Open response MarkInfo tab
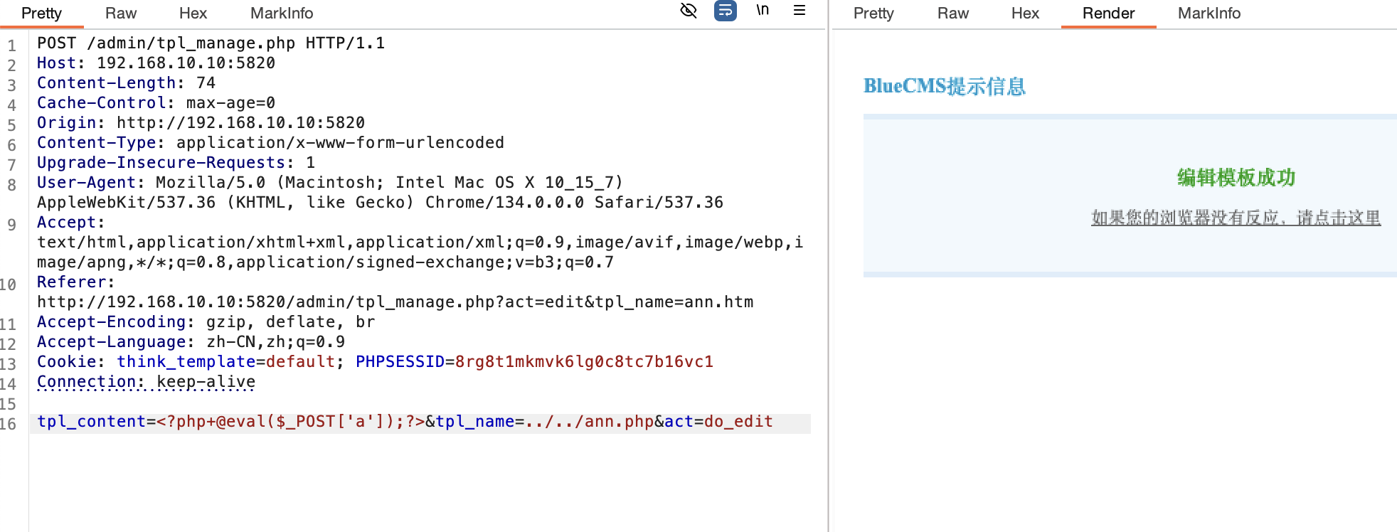The width and height of the screenshot is (1397, 532). tap(1209, 14)
